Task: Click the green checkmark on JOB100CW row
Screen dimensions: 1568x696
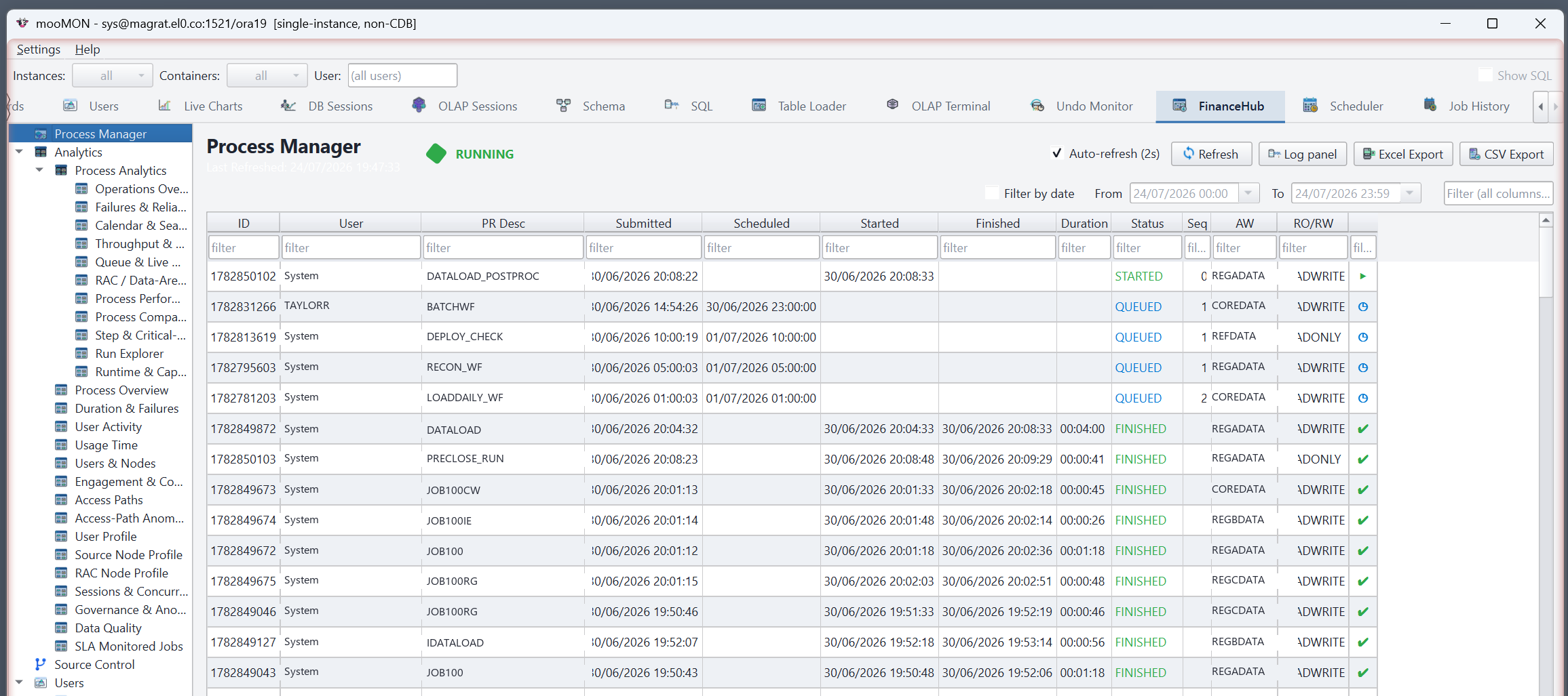Action: click(x=1363, y=489)
